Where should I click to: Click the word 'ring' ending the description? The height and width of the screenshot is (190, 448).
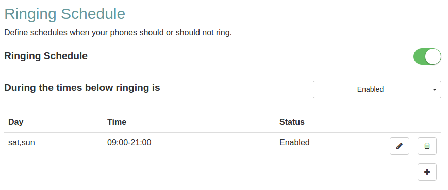click(x=223, y=33)
